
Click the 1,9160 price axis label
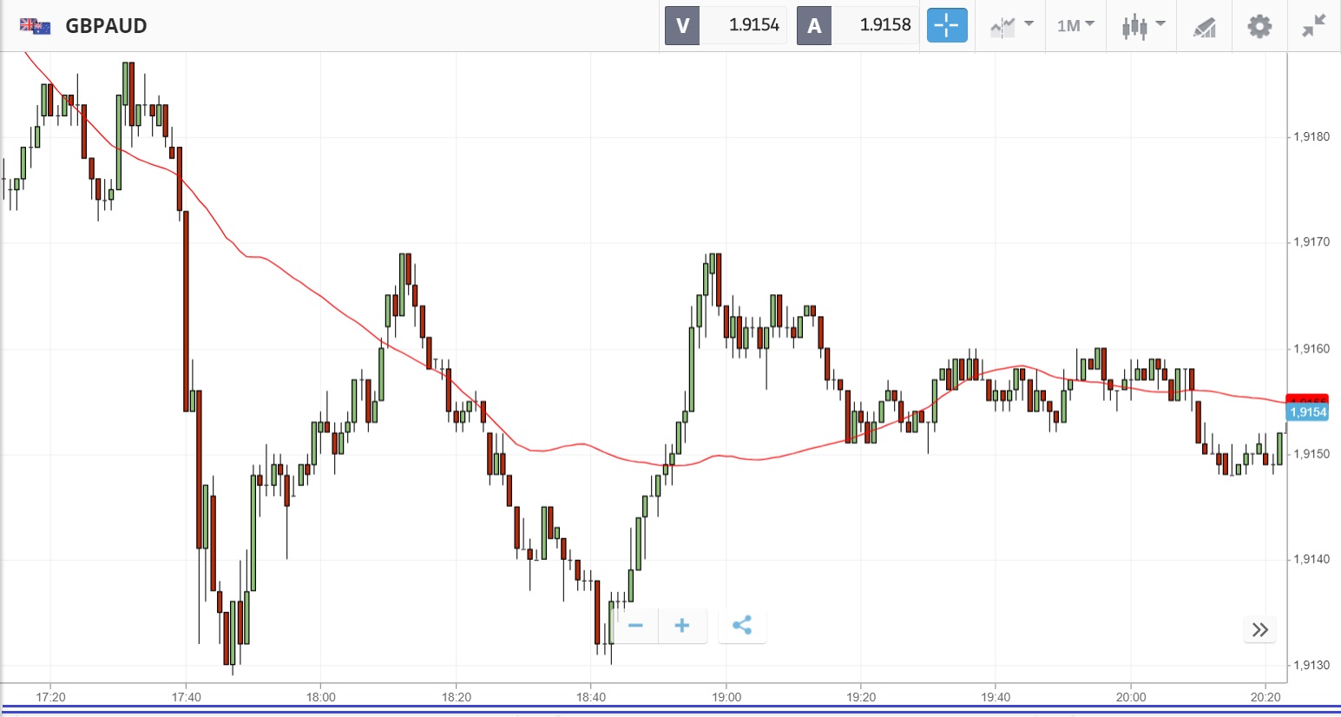pos(1311,349)
